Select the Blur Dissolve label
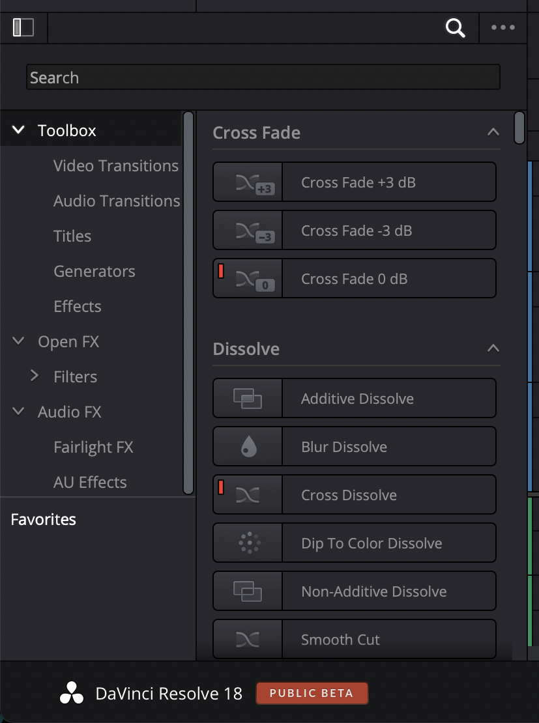 tap(343, 447)
